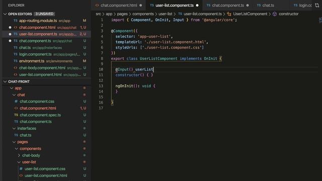Click the pages breadcrumb
The image size is (322, 181).
pyautogui.click(x=122, y=14)
